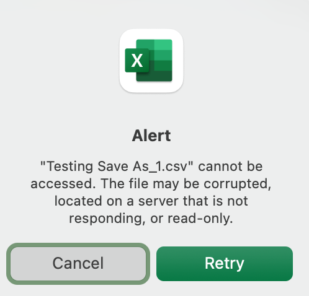This screenshot has height=296, width=309.
Task: Click the line "responding, or read-only."
Action: pos(151,219)
